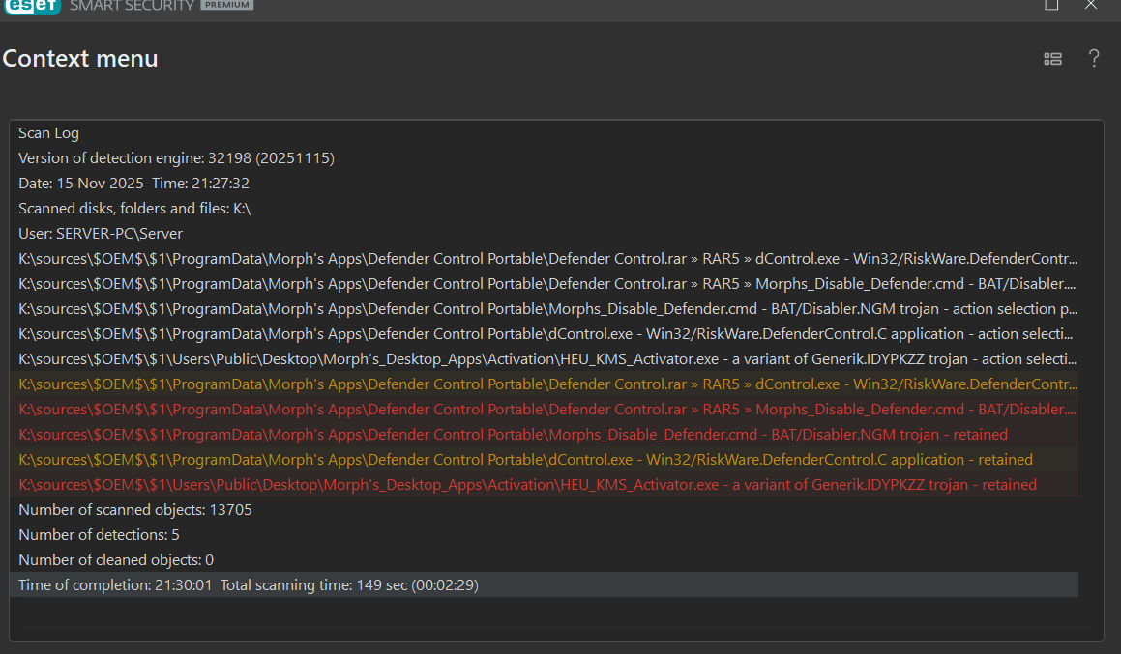
Task: Select red Morphs_Disable_Defender.cmd trojan retained entry
Action: pyautogui.click(x=513, y=435)
